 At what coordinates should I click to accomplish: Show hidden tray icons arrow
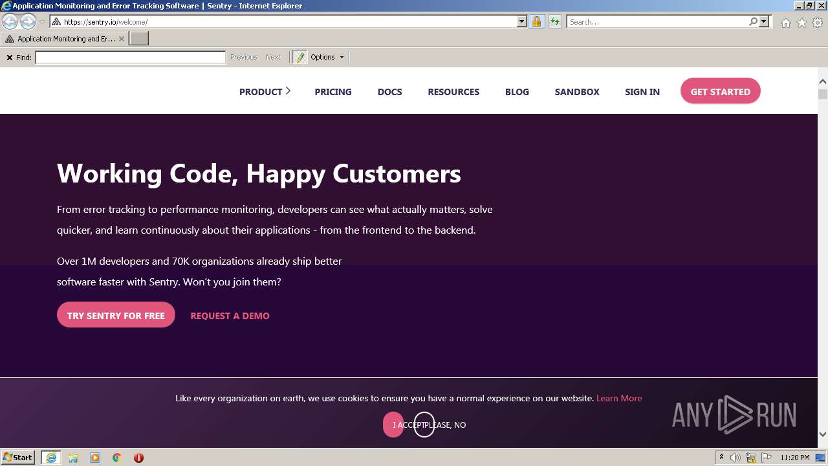click(721, 458)
